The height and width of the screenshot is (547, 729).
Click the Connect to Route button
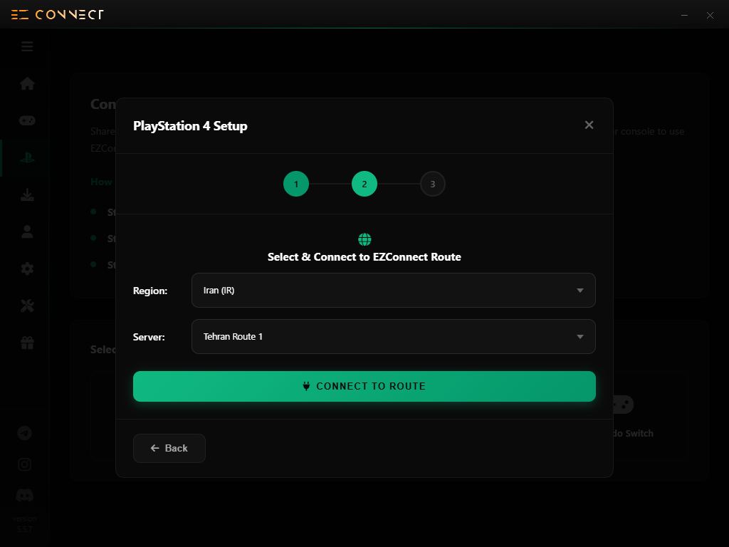tap(364, 386)
